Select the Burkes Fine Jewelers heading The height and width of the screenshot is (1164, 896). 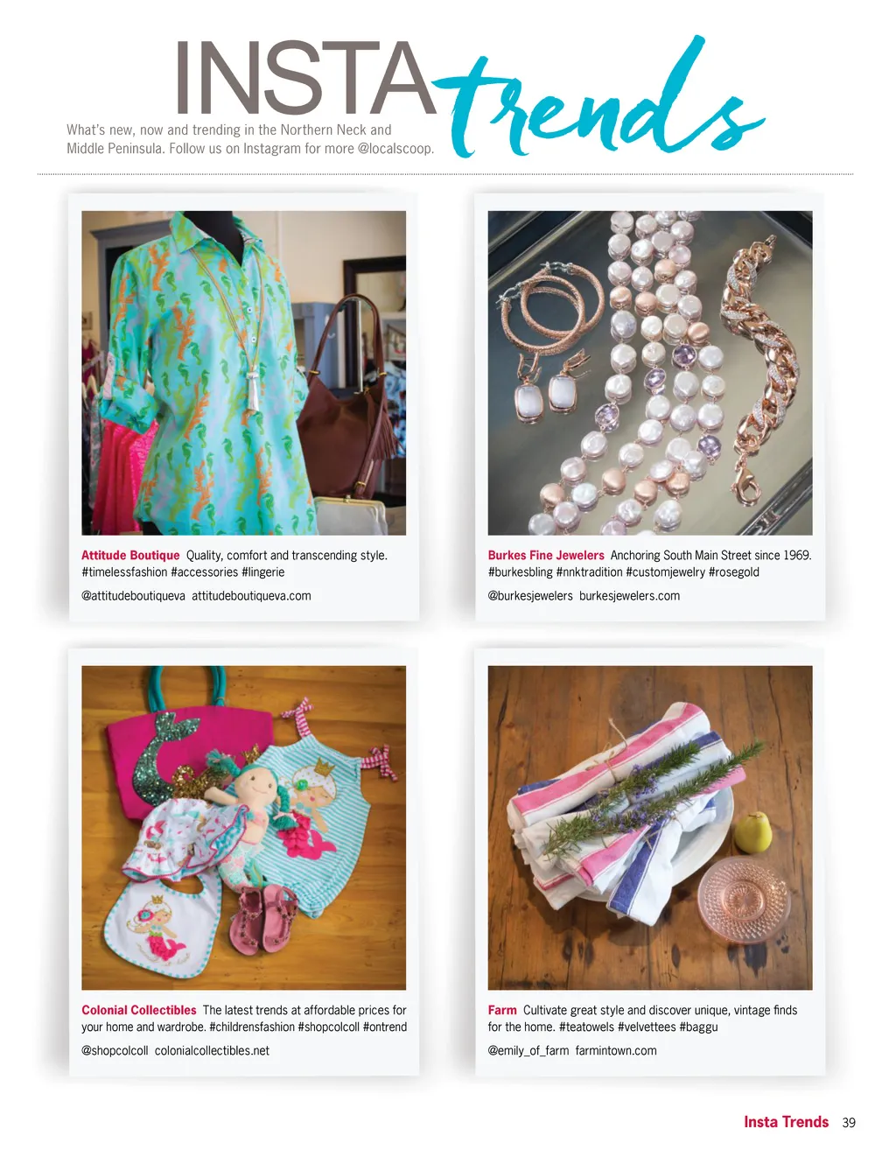tap(546, 556)
